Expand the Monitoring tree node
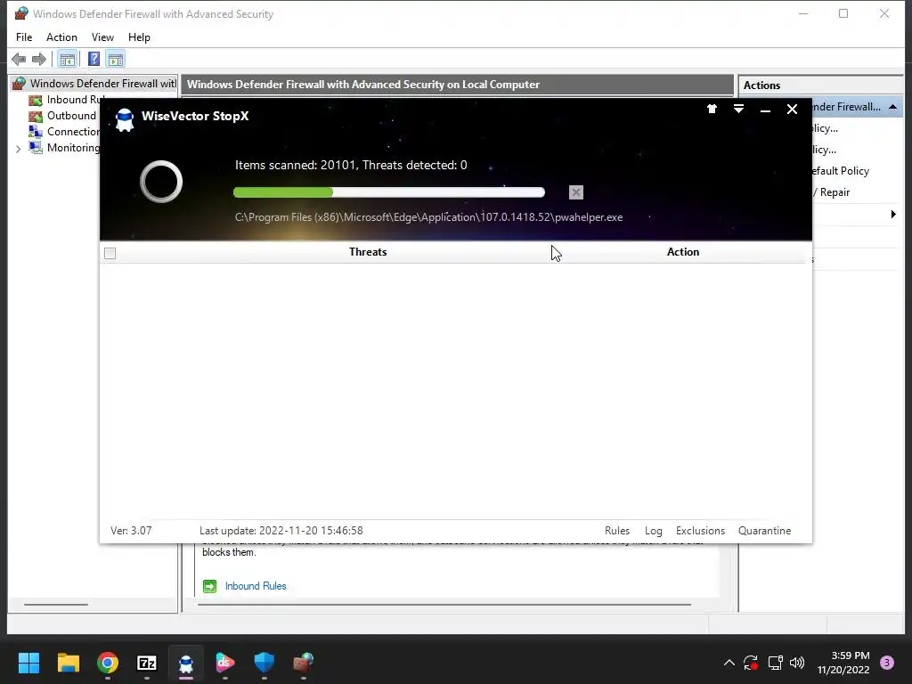Screen dimensions: 912x684 click(x=18, y=149)
